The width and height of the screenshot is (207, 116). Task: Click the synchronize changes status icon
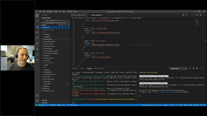click(48, 105)
